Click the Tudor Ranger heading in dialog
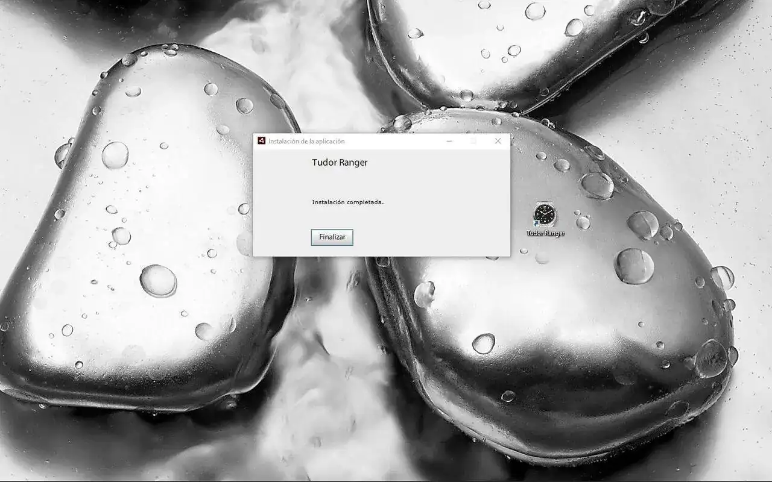Image resolution: width=772 pixels, height=482 pixels. (x=340, y=163)
